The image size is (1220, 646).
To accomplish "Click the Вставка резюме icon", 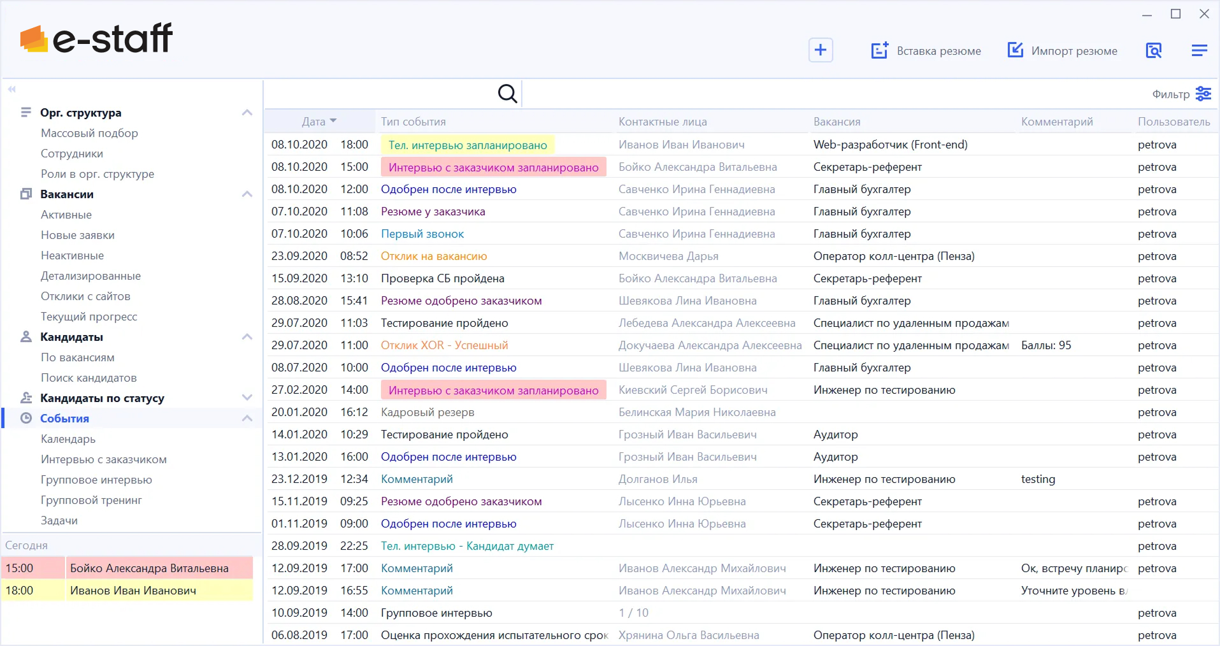I will (879, 51).
